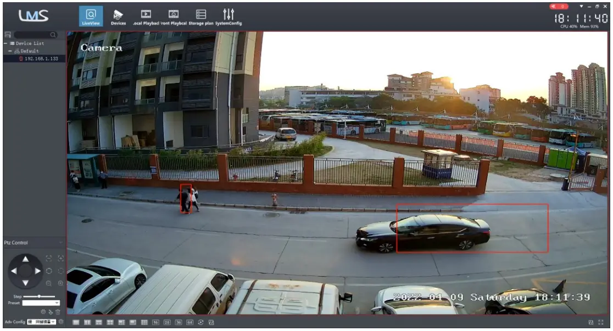This screenshot has width=613, height=331.
Task: Click the call preset icon
Action: pos(51,312)
